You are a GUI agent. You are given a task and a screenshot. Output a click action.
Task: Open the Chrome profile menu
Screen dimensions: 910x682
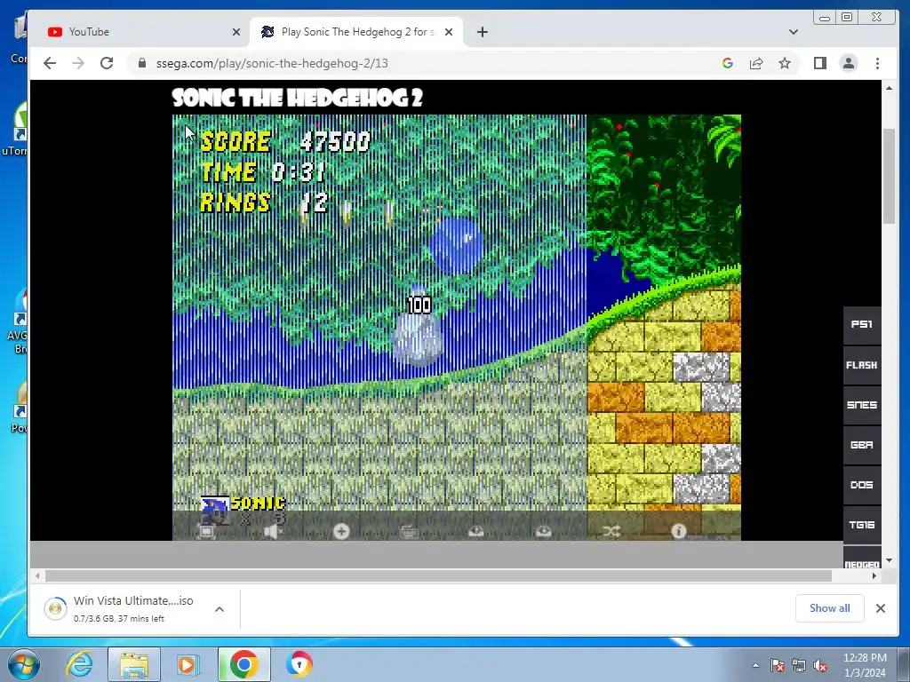(x=849, y=63)
